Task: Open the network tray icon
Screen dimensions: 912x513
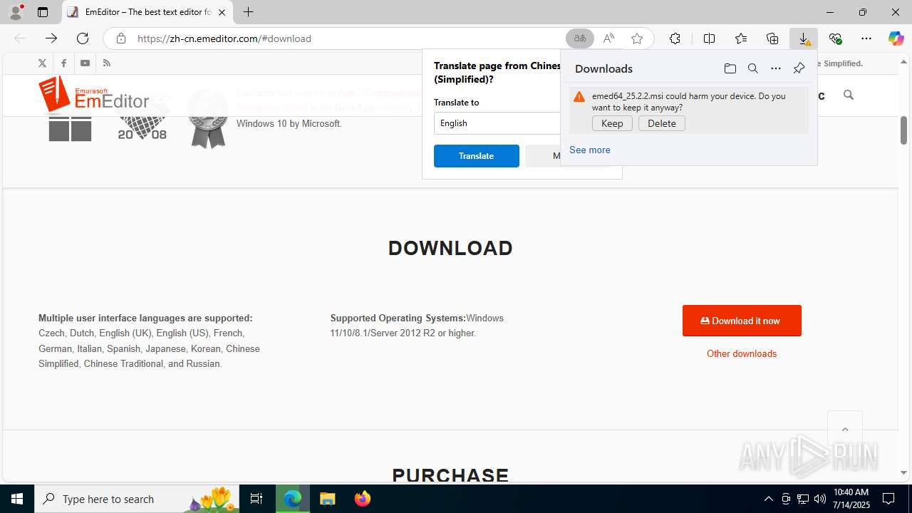Action: (802, 499)
